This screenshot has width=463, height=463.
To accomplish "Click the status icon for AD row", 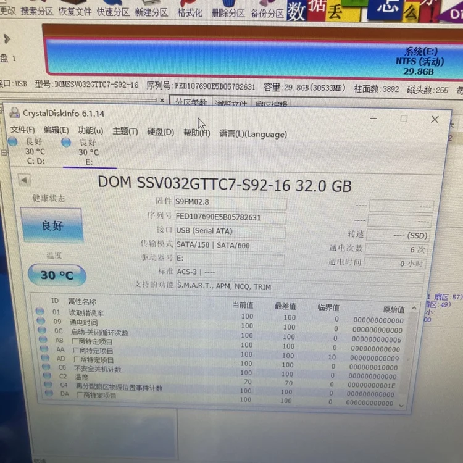I will 45,357.
